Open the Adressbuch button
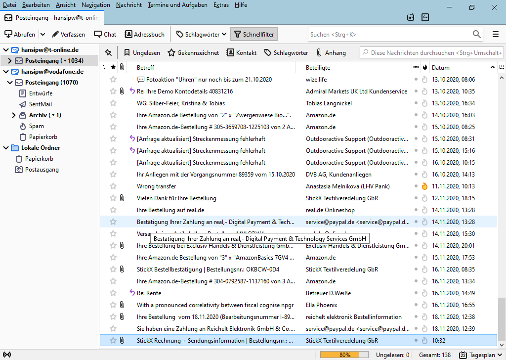Screen dimensions: 506x360 [144, 34]
